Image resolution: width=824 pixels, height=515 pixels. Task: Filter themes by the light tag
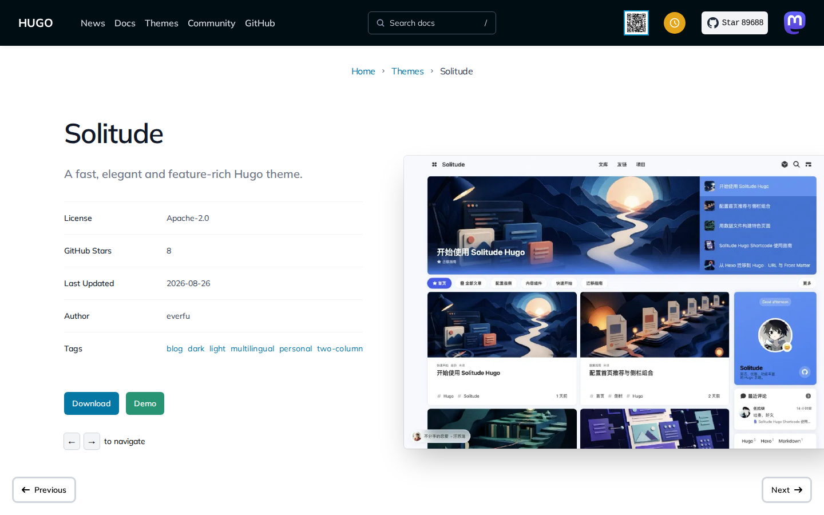point(217,348)
